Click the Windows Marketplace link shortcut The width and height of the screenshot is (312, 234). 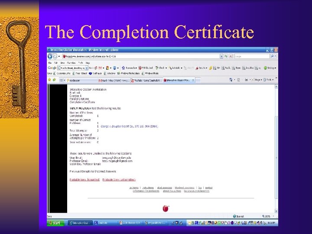pos(128,73)
